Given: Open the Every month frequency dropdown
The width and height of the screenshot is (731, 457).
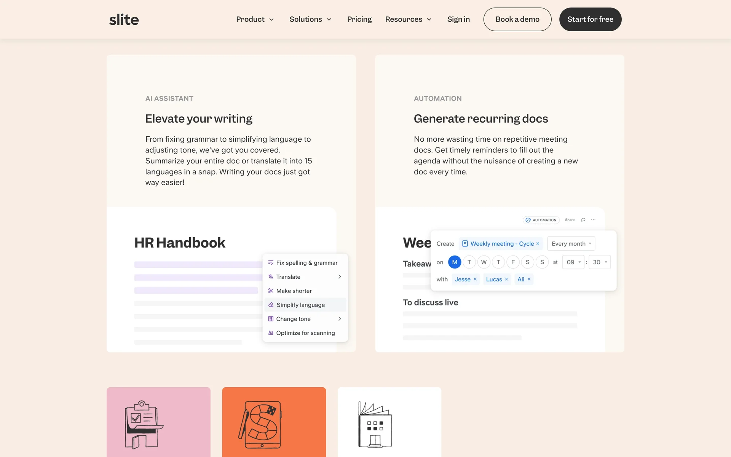Looking at the screenshot, I should (x=571, y=244).
